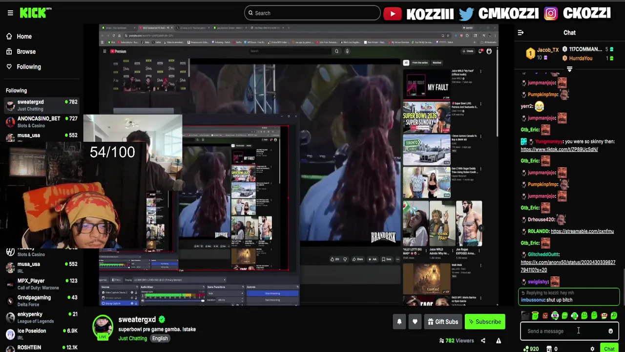Screen dimensions: 625x352
Task: Open the sweatergxd channel in Following list
Action: coord(42,105)
